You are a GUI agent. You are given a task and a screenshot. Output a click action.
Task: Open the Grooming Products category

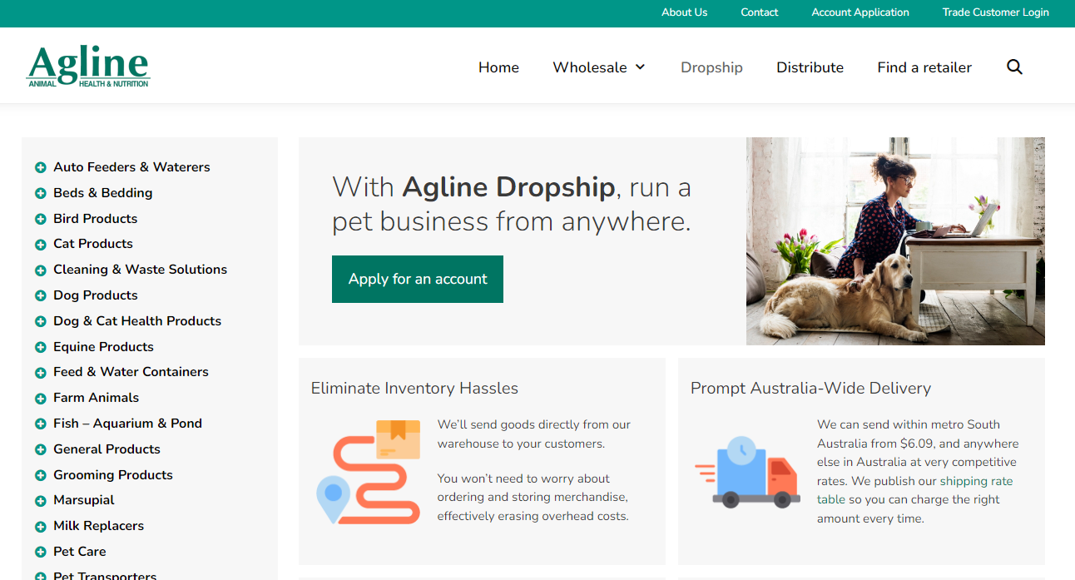coord(113,475)
